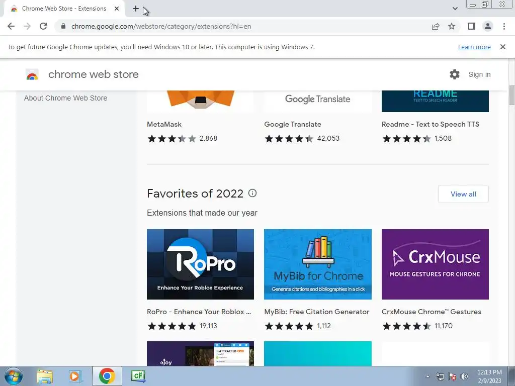Viewport: 515px width, 386px height.
Task: Open the RoPro extension thumbnail
Action: 200,264
